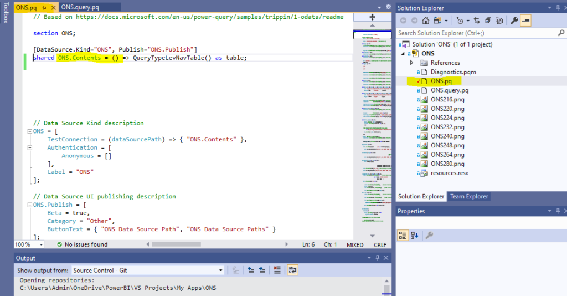This screenshot has width=567, height=296.
Task: Toggle Categorized view in Properties panel
Action: point(403,235)
